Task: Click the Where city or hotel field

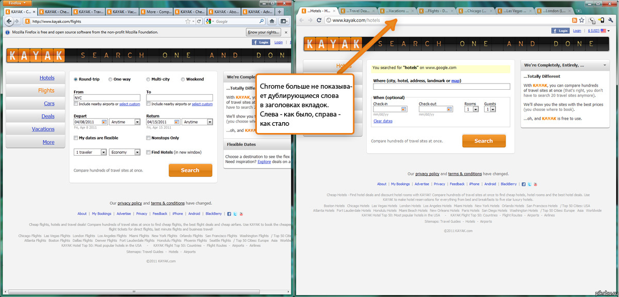Action: 441,87
